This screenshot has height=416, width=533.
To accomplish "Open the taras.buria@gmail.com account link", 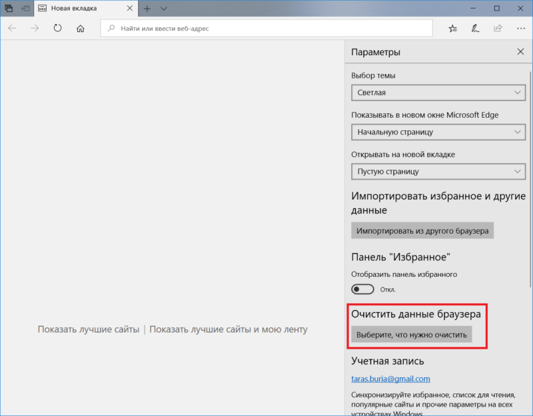I will coord(390,379).
